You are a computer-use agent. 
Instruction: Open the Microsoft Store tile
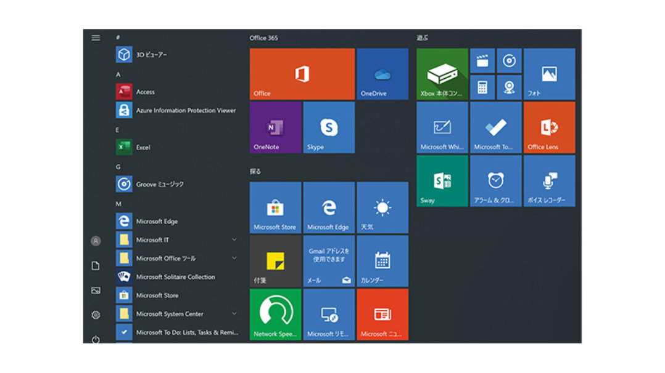point(275,208)
